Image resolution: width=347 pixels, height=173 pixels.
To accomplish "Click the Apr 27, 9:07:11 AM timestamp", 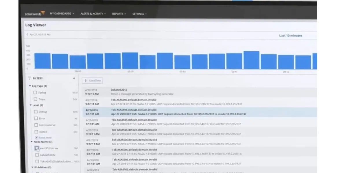I will (x=40, y=35).
